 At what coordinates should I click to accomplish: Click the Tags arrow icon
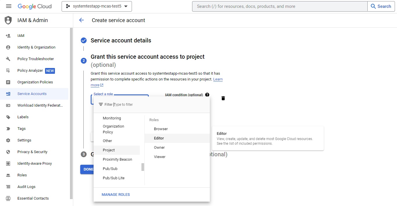click(x=8, y=129)
